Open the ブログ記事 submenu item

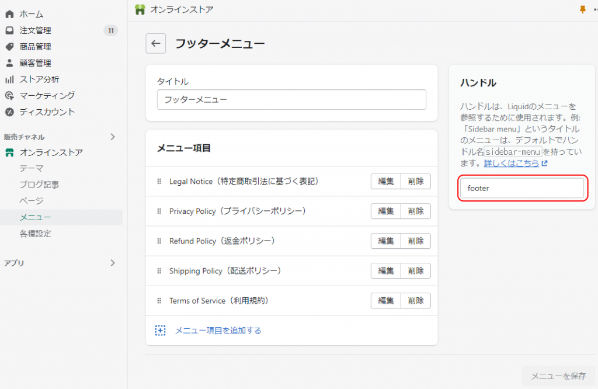[x=39, y=185]
